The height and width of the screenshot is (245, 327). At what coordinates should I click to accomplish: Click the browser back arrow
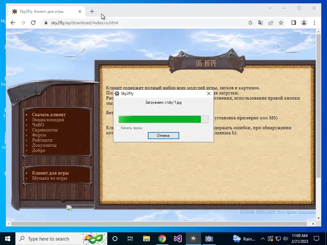coord(13,23)
